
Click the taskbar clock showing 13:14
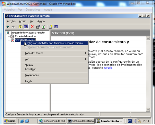point(146,121)
